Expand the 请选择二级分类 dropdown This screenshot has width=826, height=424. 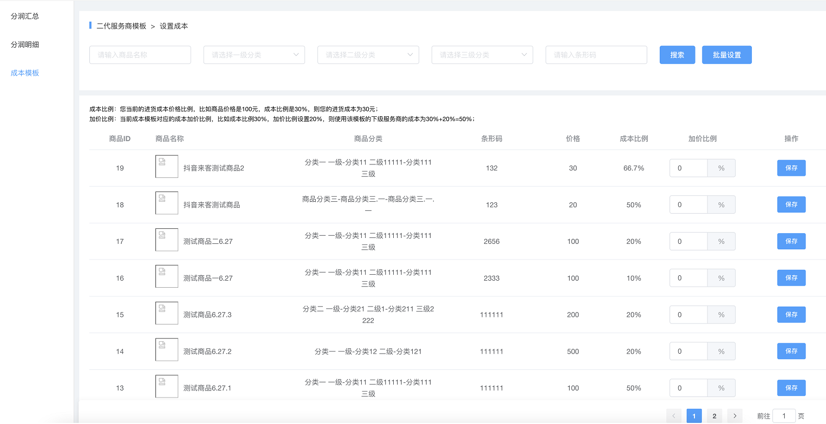368,55
